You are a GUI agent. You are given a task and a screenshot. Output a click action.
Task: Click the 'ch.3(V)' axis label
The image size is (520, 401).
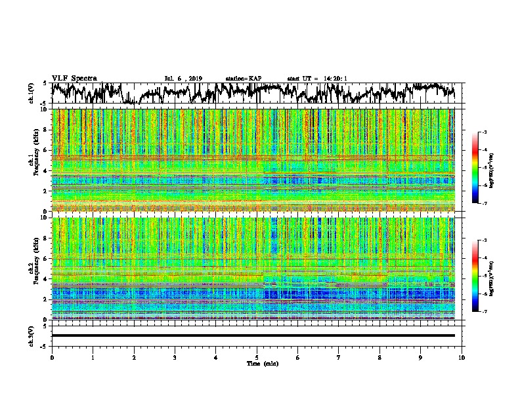(32, 336)
